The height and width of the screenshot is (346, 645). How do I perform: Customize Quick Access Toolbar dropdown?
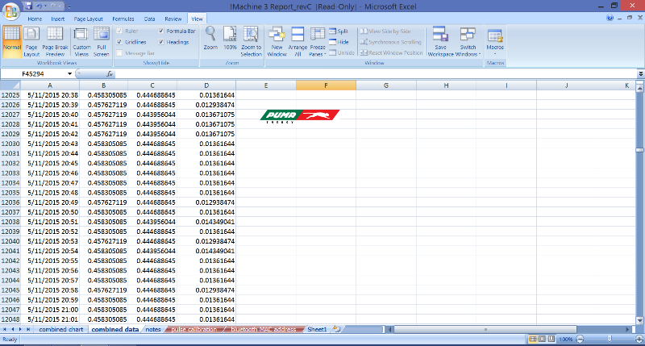coord(69,6)
